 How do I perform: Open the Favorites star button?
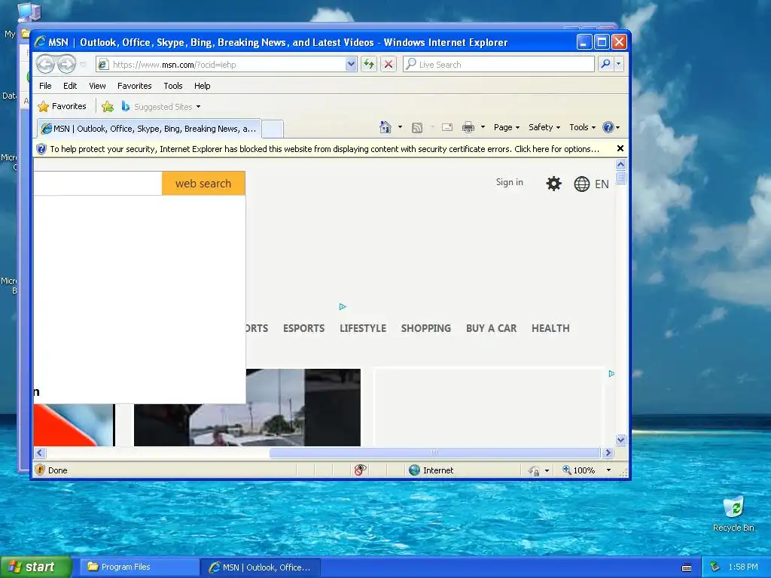[x=62, y=106]
